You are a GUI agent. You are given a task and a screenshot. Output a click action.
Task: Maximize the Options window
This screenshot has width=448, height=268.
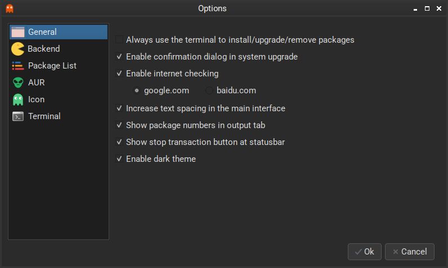pos(427,8)
